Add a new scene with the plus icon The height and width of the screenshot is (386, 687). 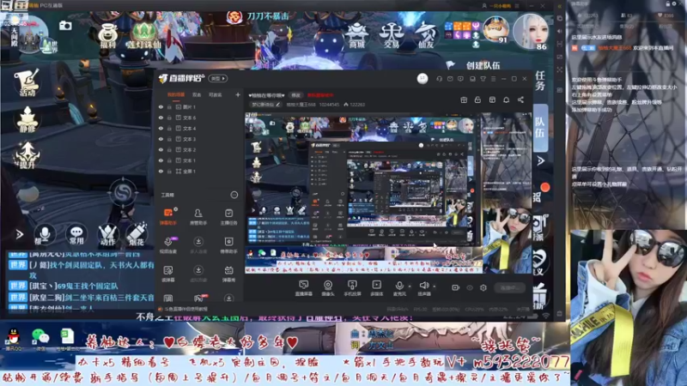coord(238,94)
